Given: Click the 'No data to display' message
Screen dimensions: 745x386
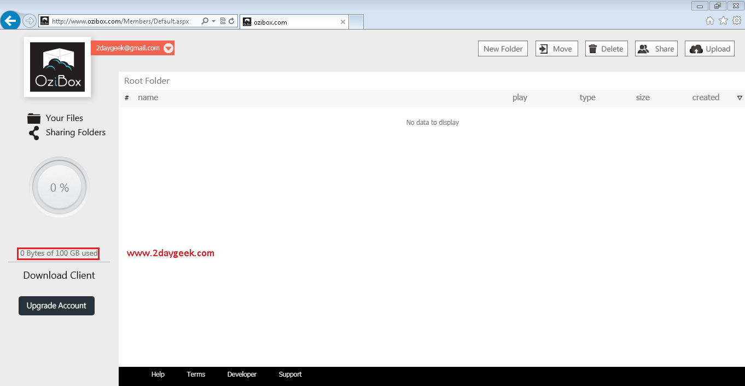Looking at the screenshot, I should tap(432, 123).
